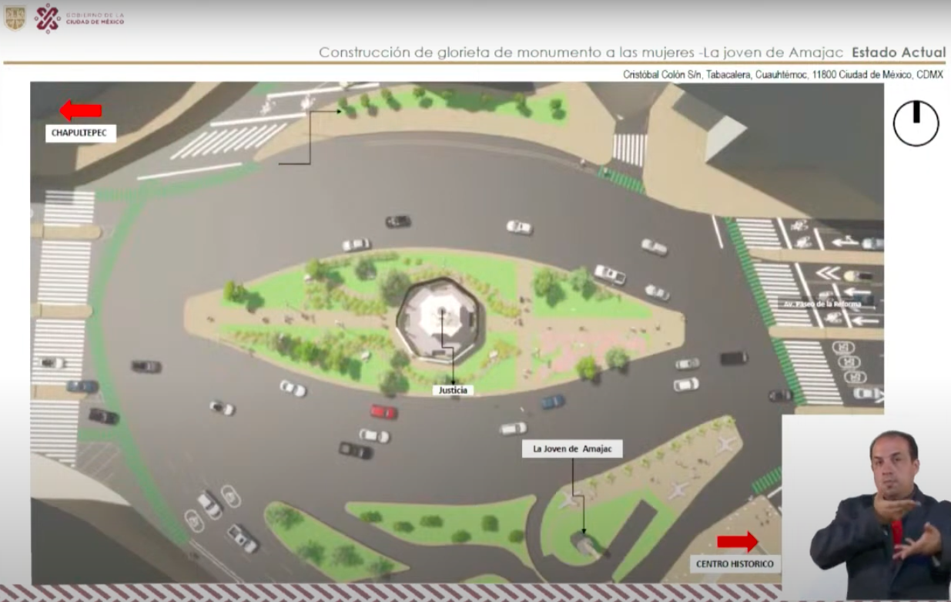Click the north compass circle indicator

click(916, 123)
